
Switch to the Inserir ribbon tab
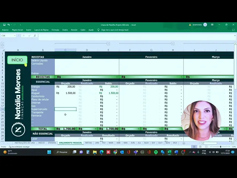tap(29, 30)
